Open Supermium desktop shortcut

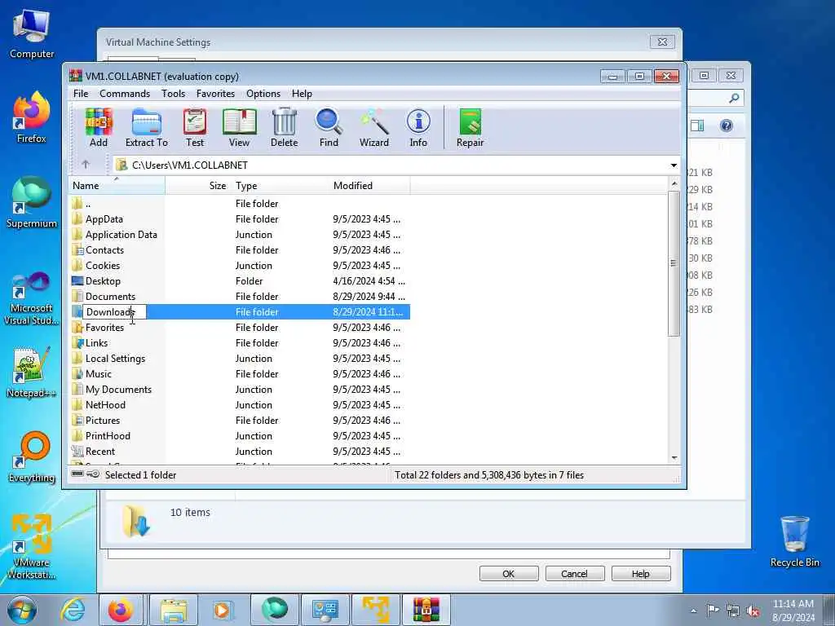point(32,202)
